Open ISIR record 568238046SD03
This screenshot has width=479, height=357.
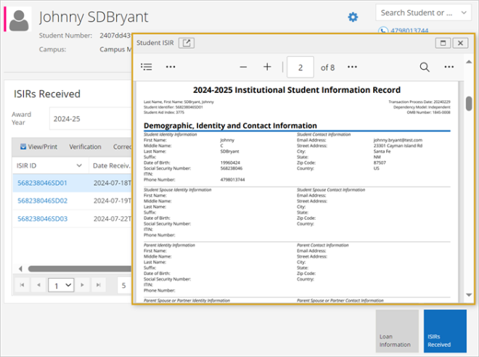pyautogui.click(x=42, y=219)
